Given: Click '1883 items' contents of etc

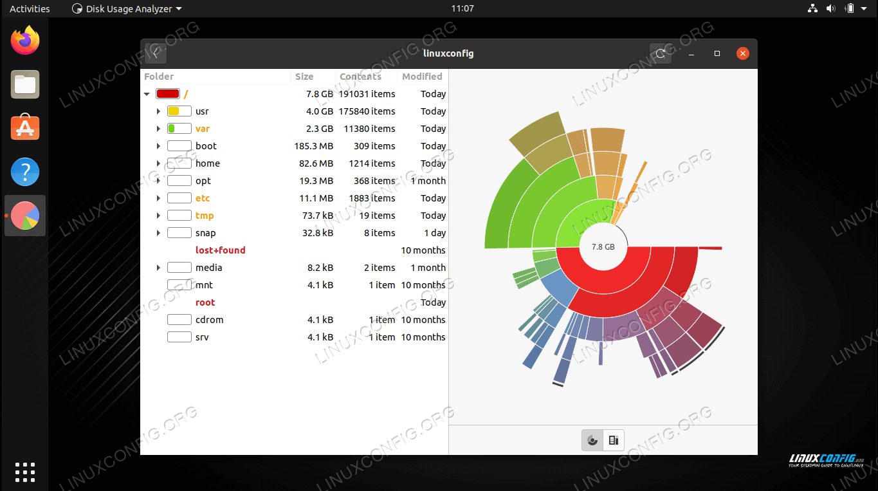Looking at the screenshot, I should pos(372,198).
